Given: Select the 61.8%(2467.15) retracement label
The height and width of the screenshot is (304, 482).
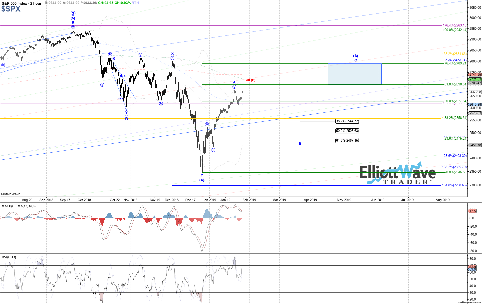Looking at the screenshot, I should point(347,141).
